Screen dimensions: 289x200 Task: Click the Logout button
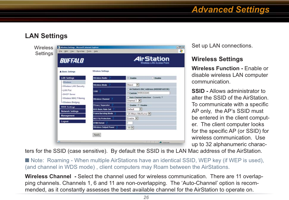73,121
